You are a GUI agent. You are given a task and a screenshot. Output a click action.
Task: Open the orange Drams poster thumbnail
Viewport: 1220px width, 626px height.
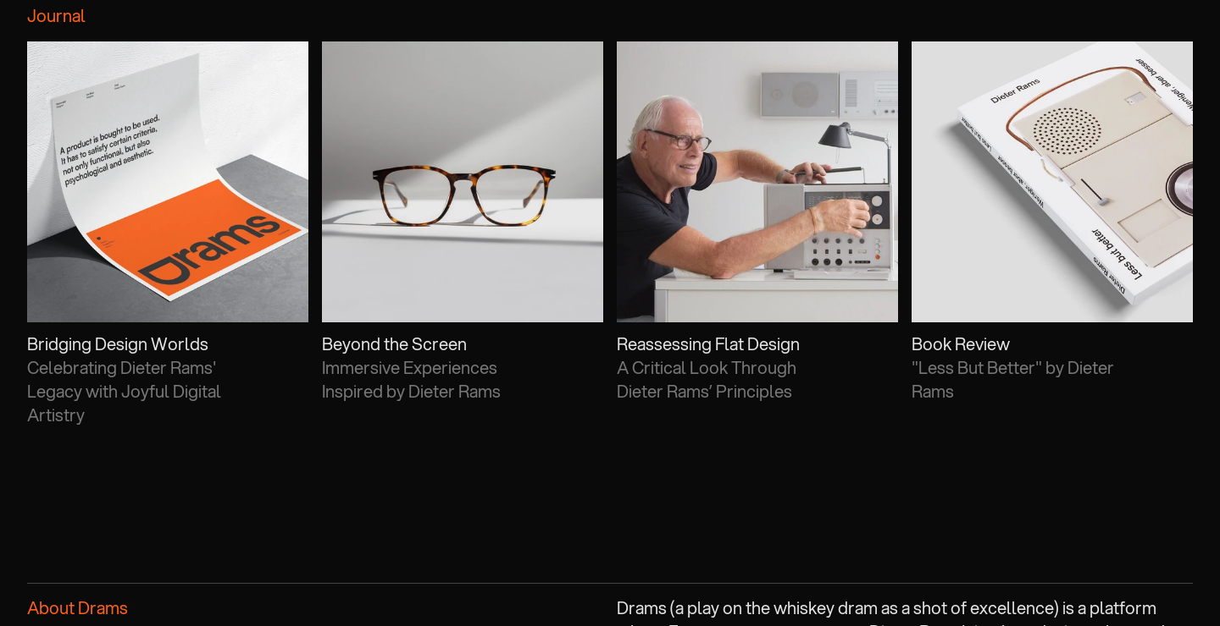(168, 182)
